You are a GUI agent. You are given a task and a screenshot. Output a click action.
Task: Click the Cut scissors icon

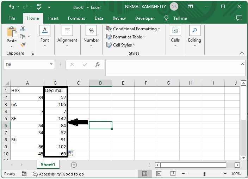[23, 29]
